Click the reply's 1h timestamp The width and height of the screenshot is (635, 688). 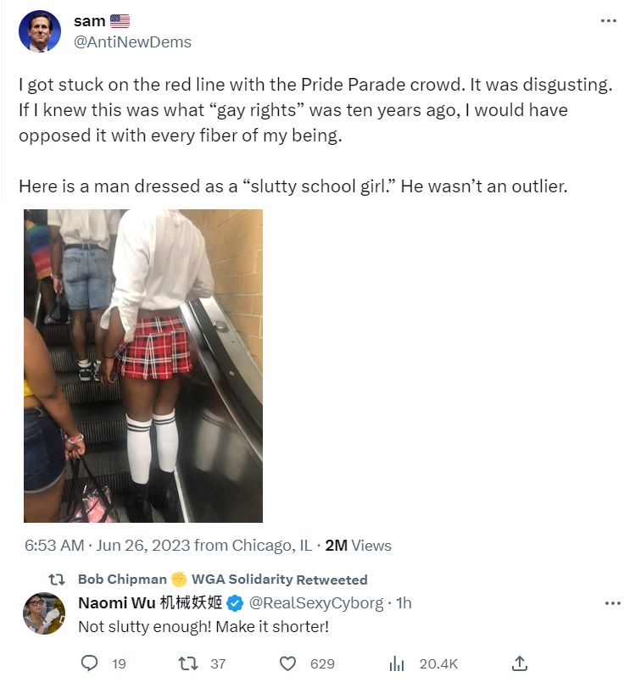[404, 603]
